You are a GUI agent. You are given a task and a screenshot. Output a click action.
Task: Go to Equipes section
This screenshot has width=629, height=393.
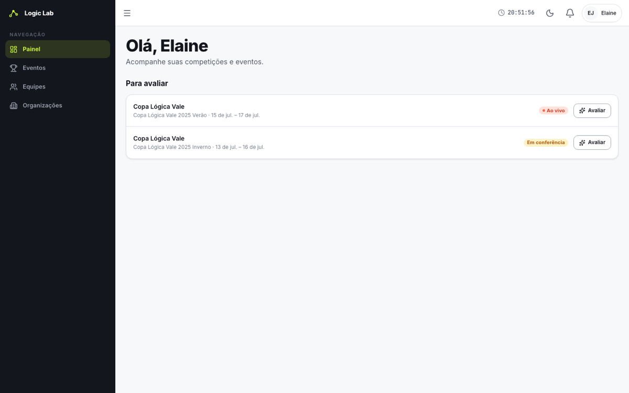58,87
